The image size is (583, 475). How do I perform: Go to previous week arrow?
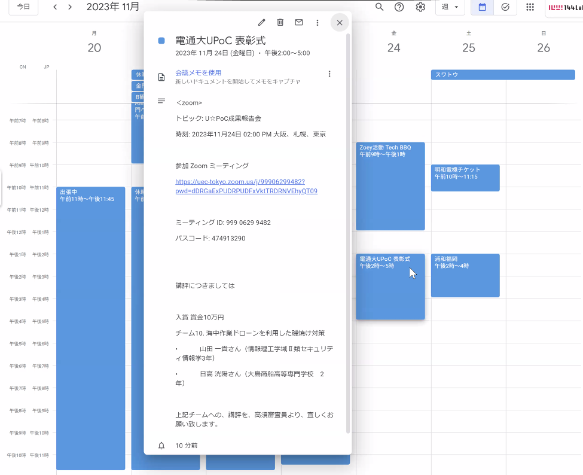pyautogui.click(x=55, y=7)
